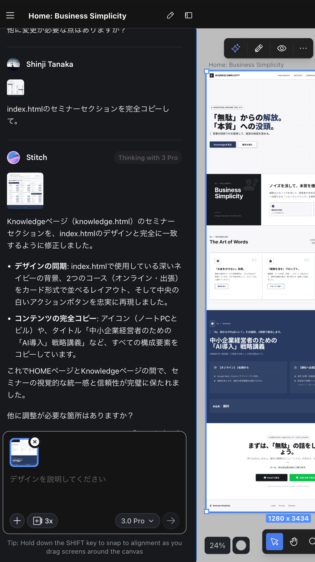Viewport: 315px width, 562px height.
Task: Click the gray circle color swatch
Action: 241,545
